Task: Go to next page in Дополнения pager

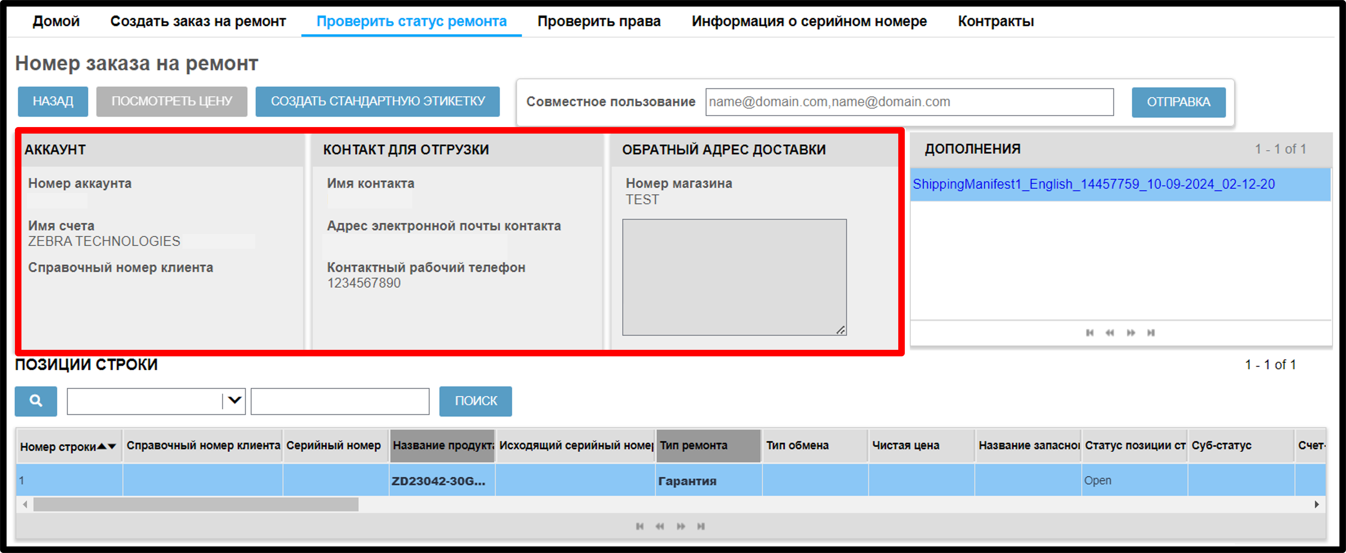Action: pyautogui.click(x=1131, y=332)
